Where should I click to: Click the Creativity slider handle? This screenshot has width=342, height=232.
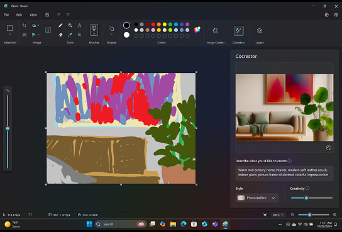[306, 198]
